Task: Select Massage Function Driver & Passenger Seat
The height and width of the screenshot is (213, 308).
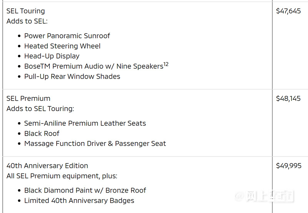Action: 95,144
